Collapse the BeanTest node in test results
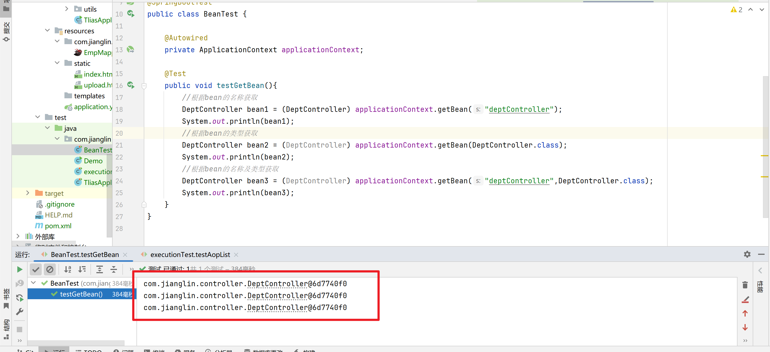The height and width of the screenshot is (352, 770). (34, 283)
